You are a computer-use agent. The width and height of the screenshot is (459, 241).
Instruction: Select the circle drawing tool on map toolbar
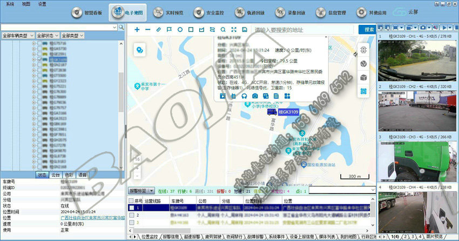(x=180, y=29)
